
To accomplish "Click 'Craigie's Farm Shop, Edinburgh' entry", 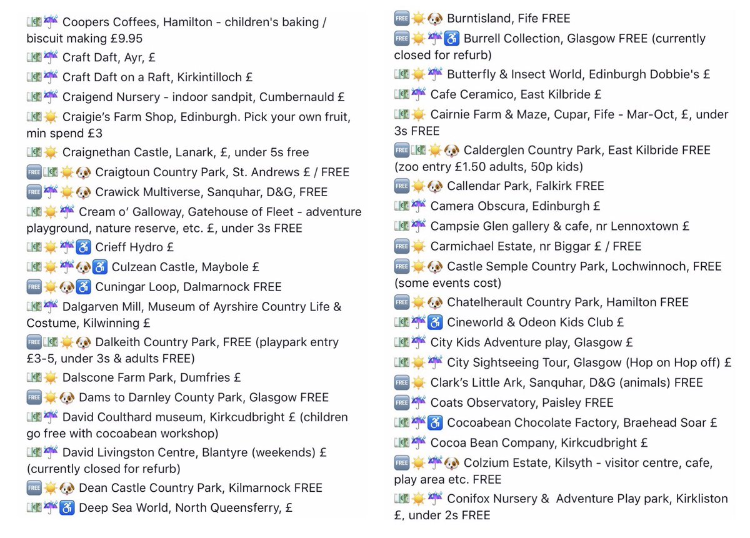I will pyautogui.click(x=189, y=125).
